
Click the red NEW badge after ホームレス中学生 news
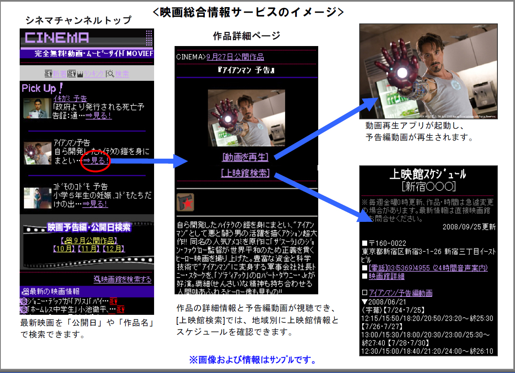click(120, 310)
